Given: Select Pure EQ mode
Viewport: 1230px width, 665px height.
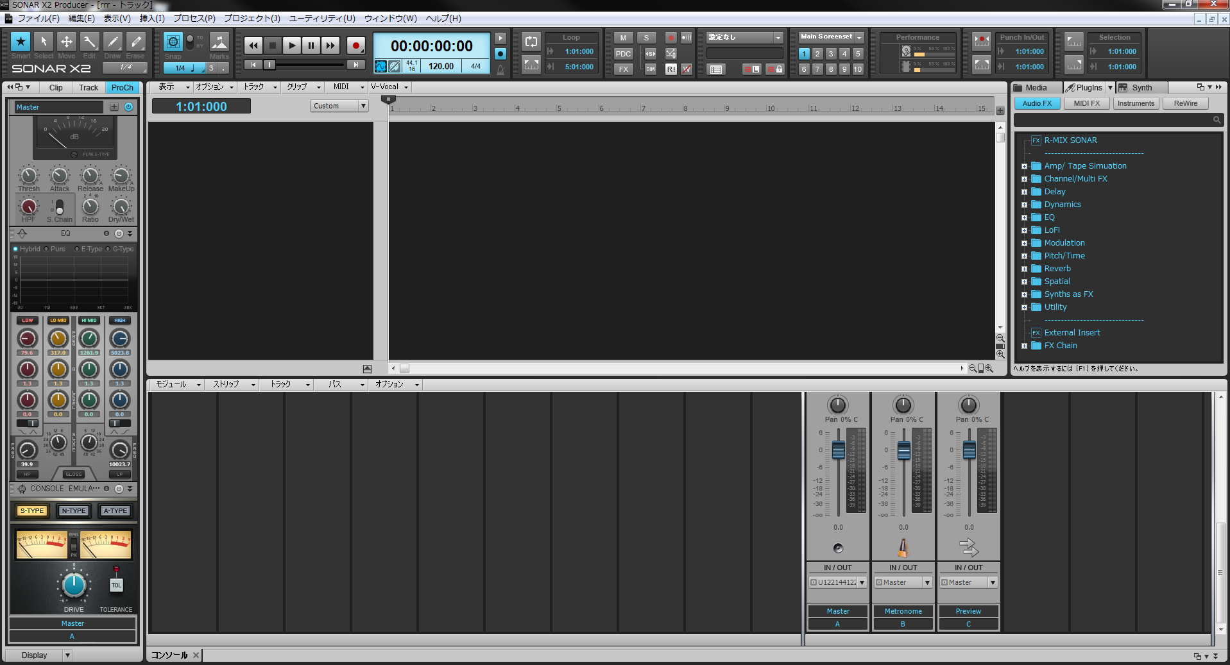Looking at the screenshot, I should [55, 249].
